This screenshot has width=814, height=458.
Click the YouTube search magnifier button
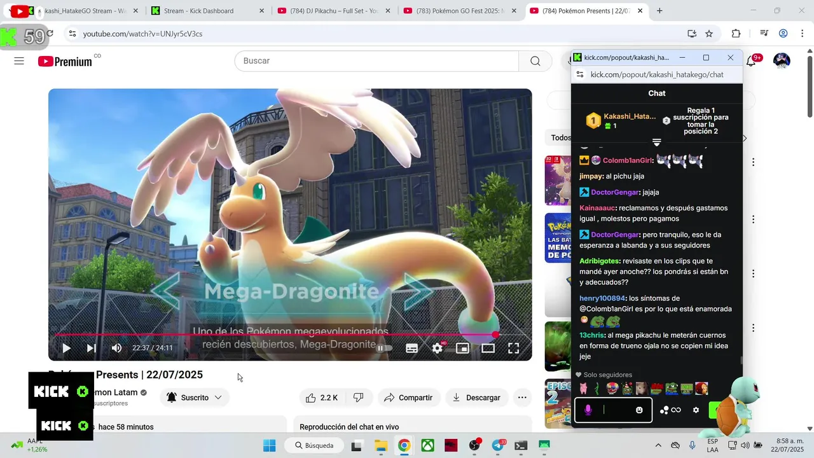point(535,61)
